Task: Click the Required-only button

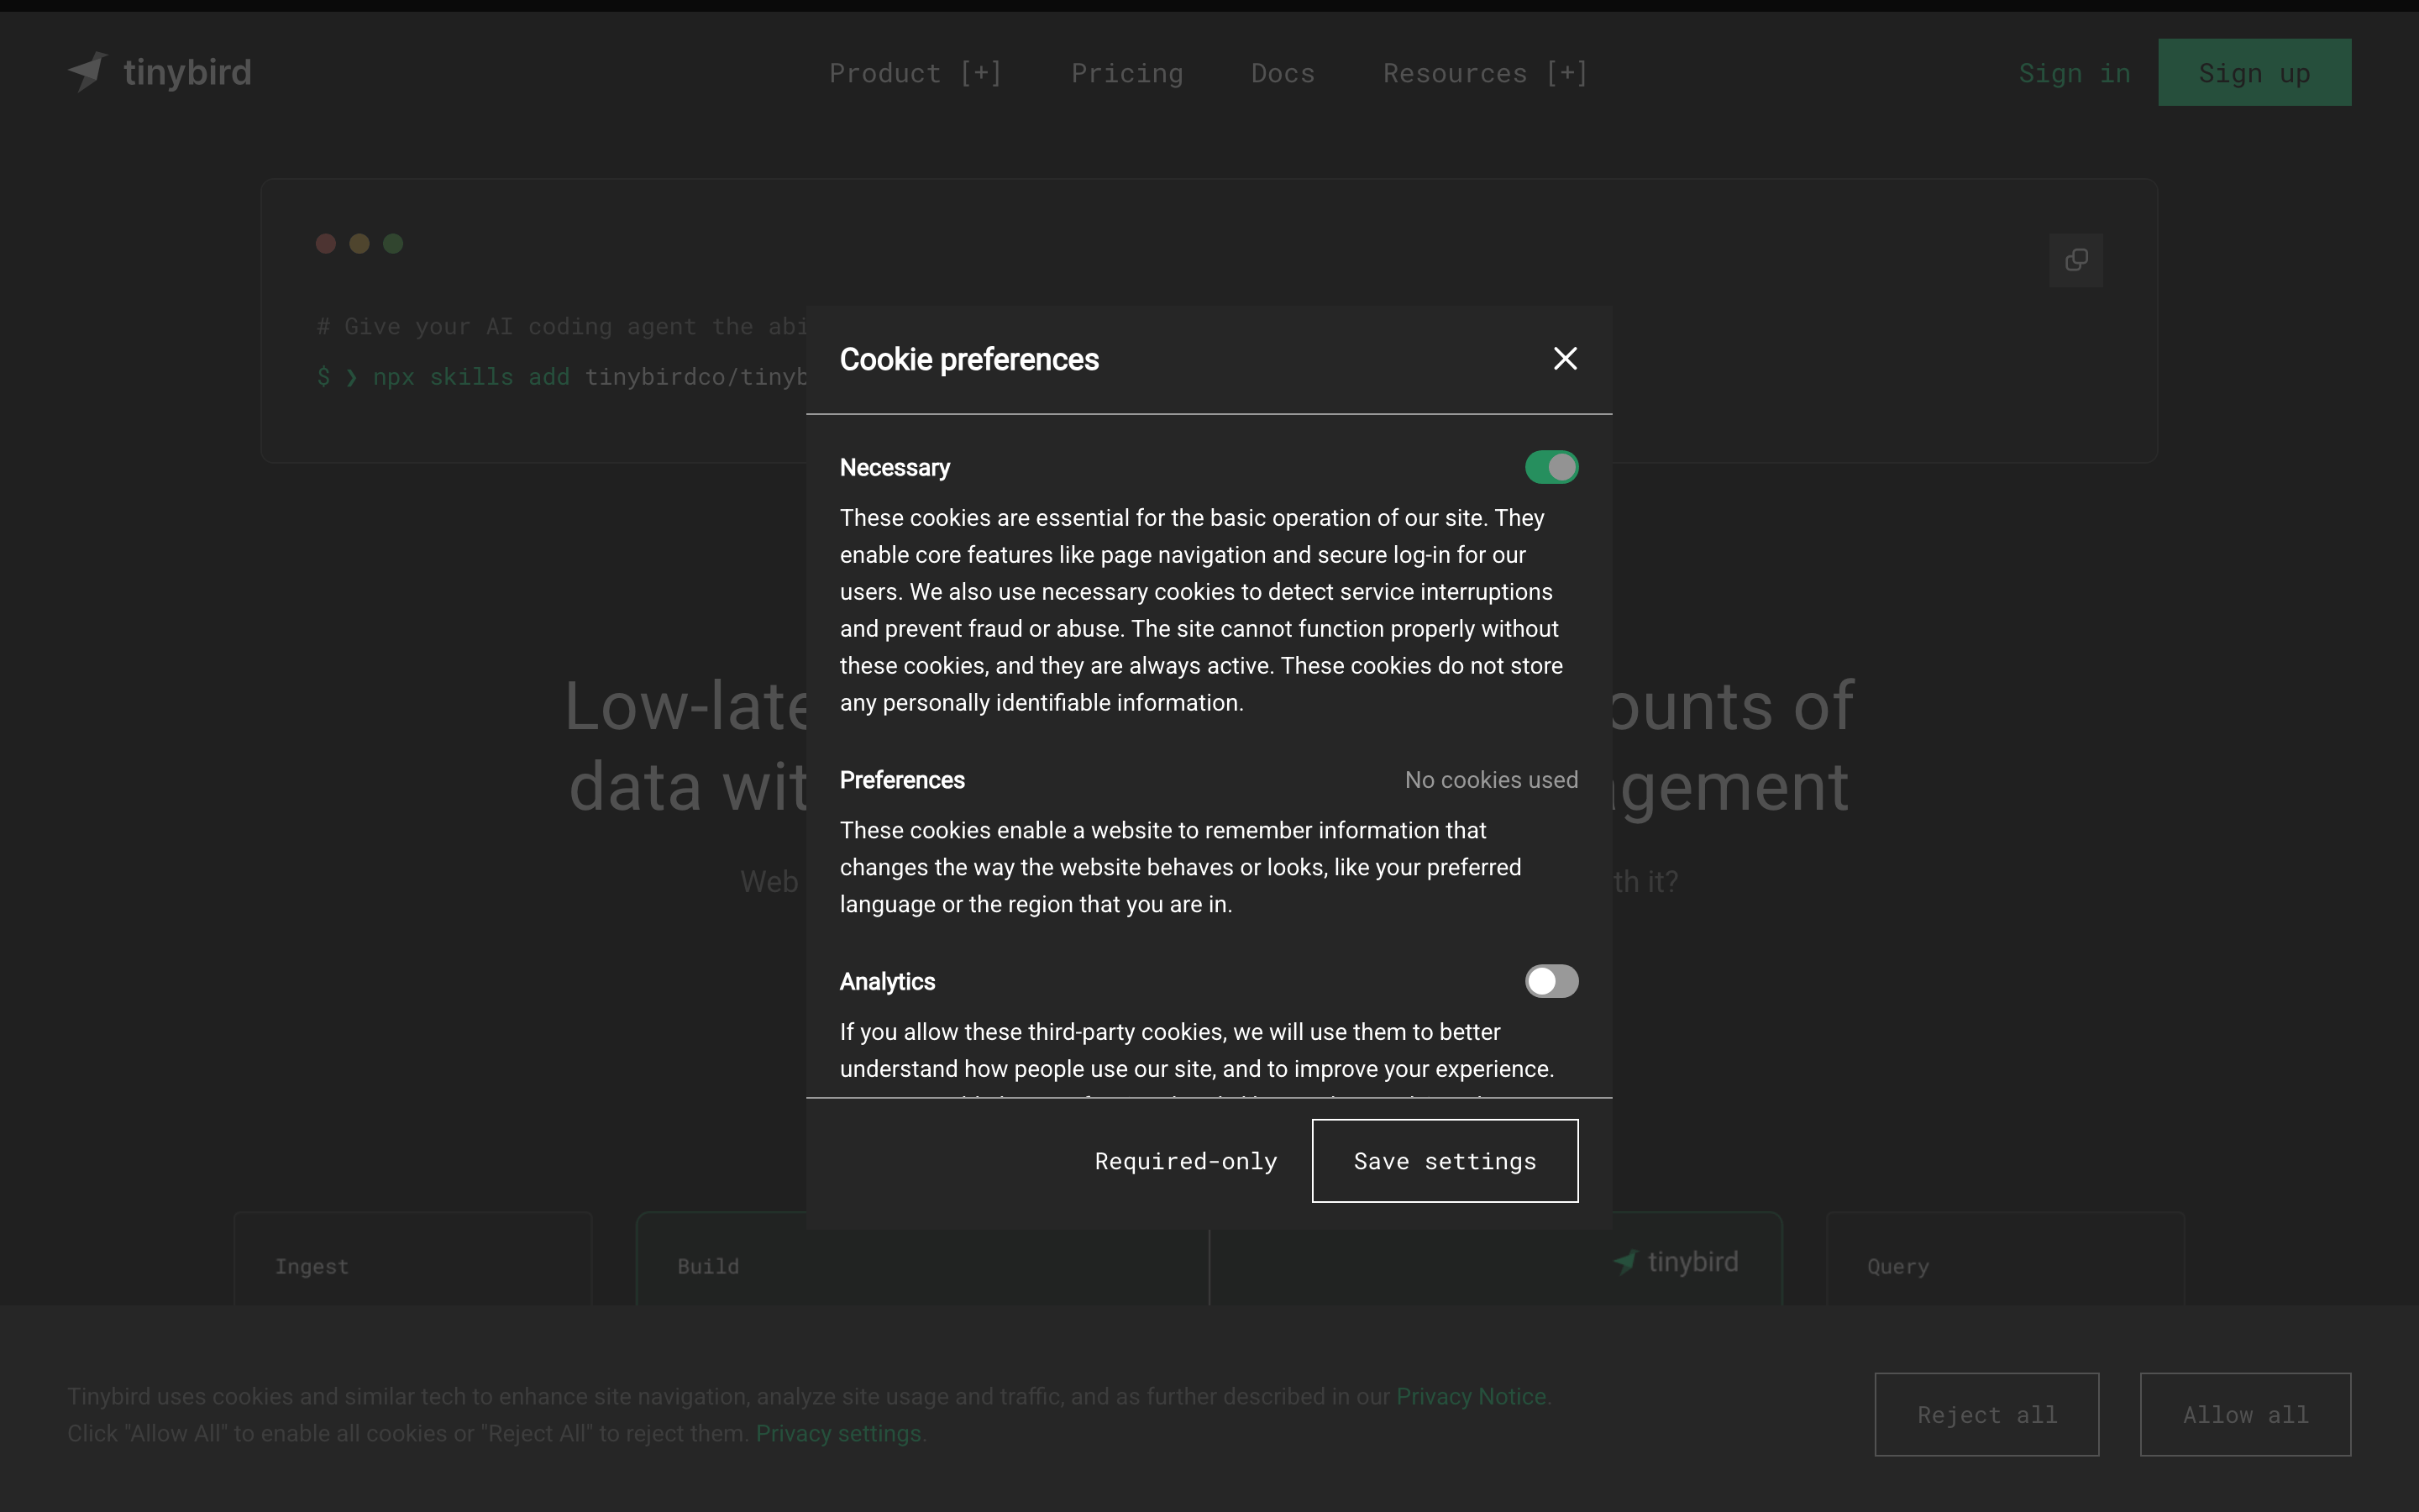Action: 1185,1161
